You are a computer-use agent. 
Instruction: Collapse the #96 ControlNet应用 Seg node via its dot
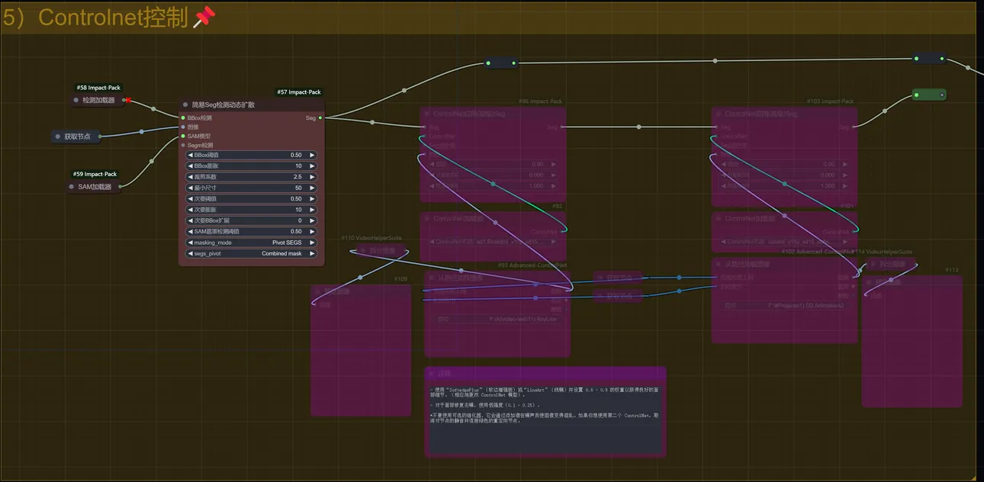(x=427, y=114)
